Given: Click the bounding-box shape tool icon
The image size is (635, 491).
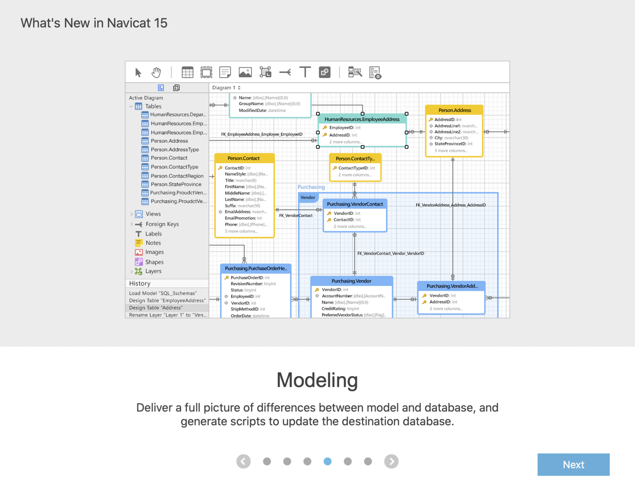Looking at the screenshot, I should (265, 72).
